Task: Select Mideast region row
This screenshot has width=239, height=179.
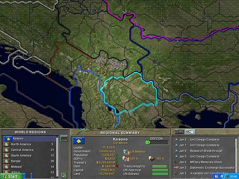Action: click(x=30, y=167)
